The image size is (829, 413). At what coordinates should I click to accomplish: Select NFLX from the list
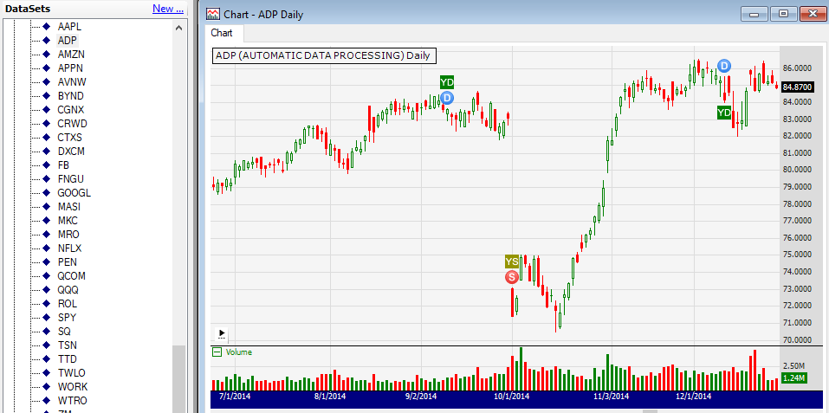pyautogui.click(x=70, y=248)
